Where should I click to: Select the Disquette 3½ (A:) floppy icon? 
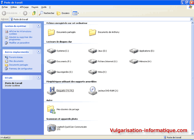click(51, 91)
